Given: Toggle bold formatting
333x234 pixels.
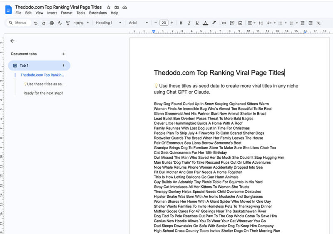Looking at the screenshot, I should pos(181,23).
